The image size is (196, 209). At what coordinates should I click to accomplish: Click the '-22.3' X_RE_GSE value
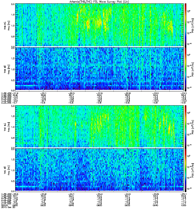click(71, 93)
